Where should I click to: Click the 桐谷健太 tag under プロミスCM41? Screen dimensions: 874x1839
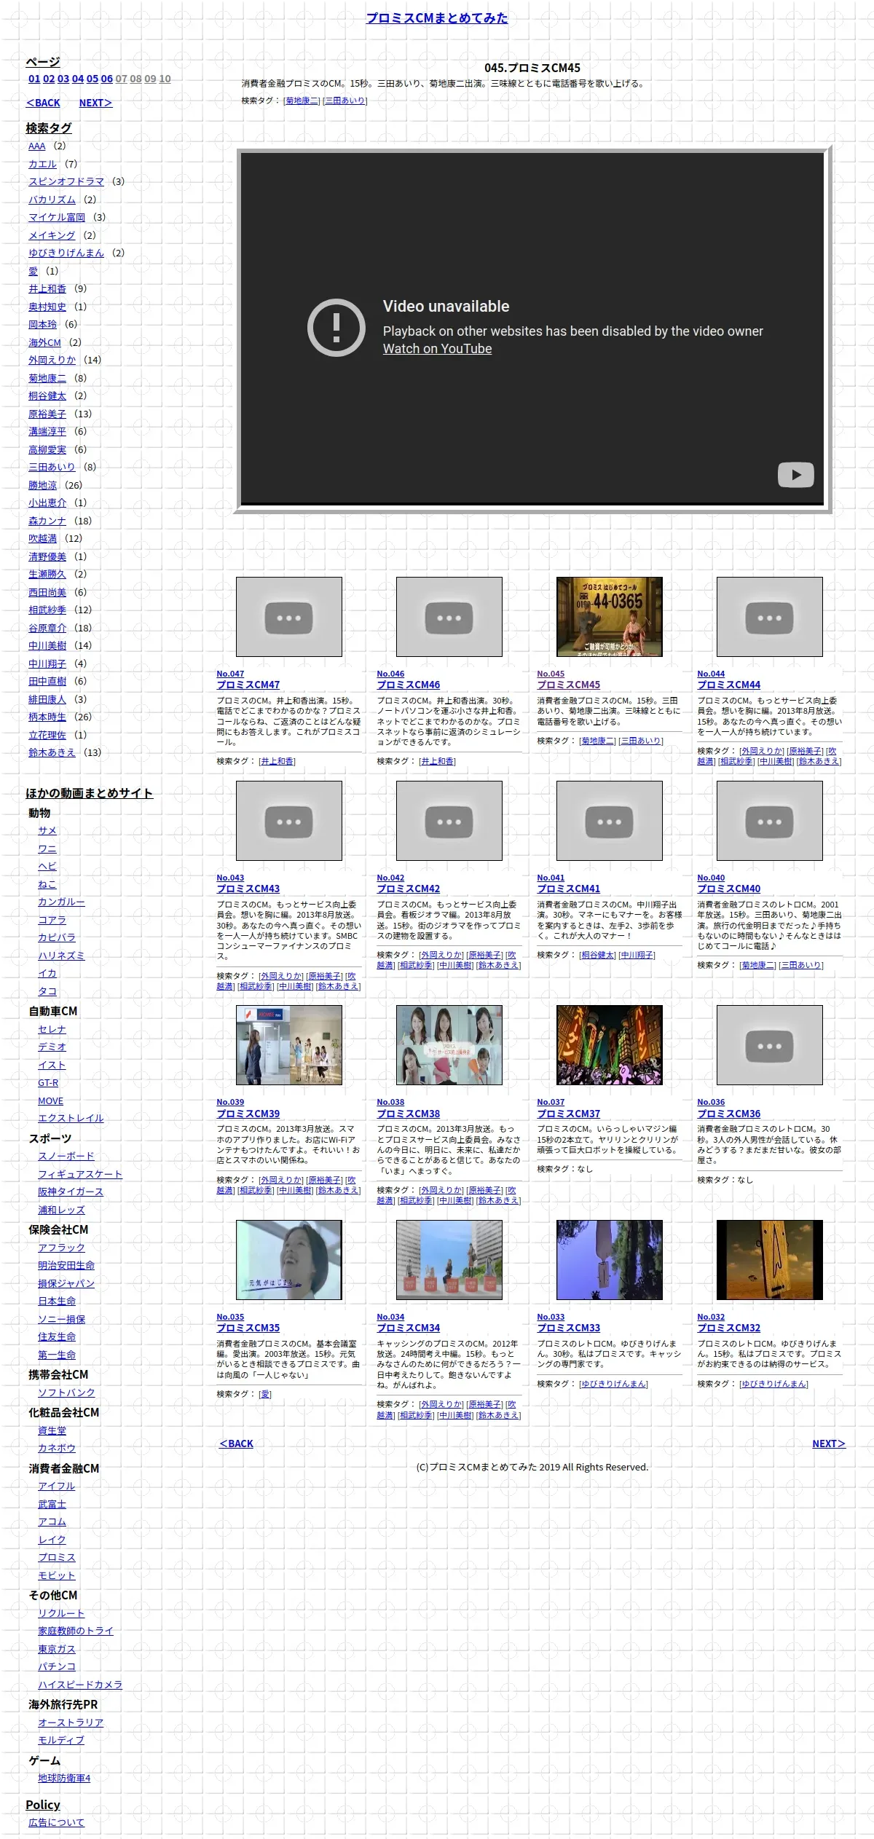(598, 955)
